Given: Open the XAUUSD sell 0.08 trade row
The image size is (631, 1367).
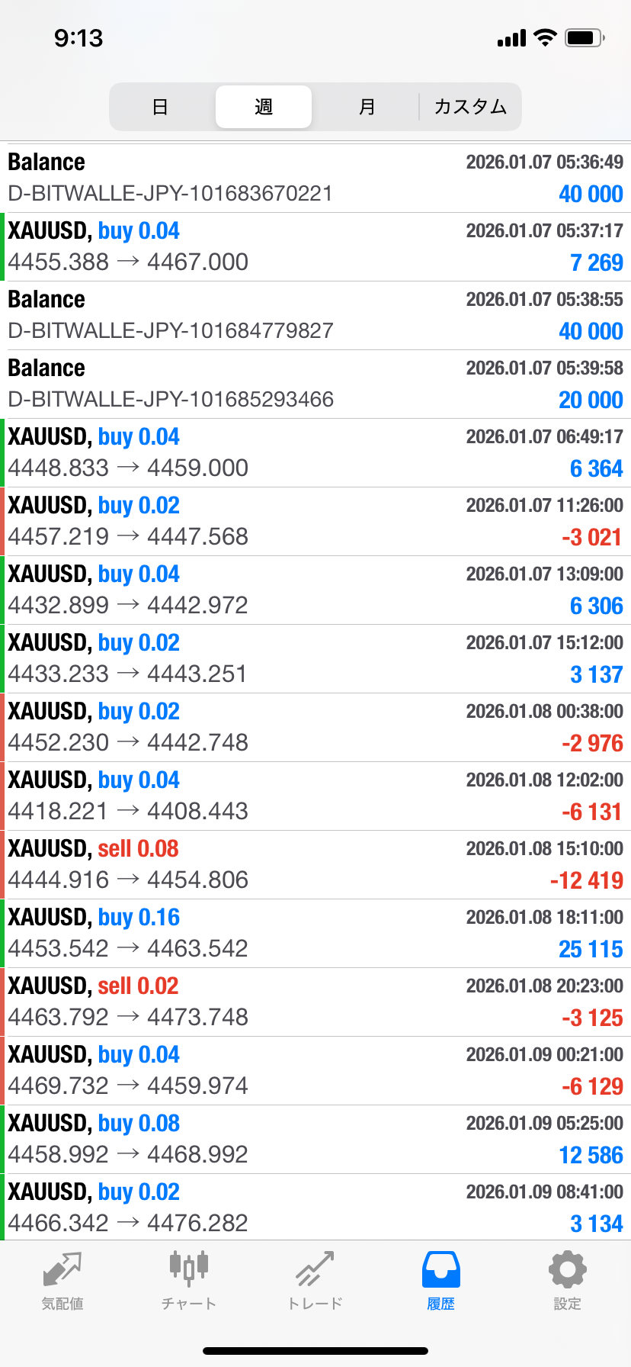Looking at the screenshot, I should pos(315,864).
